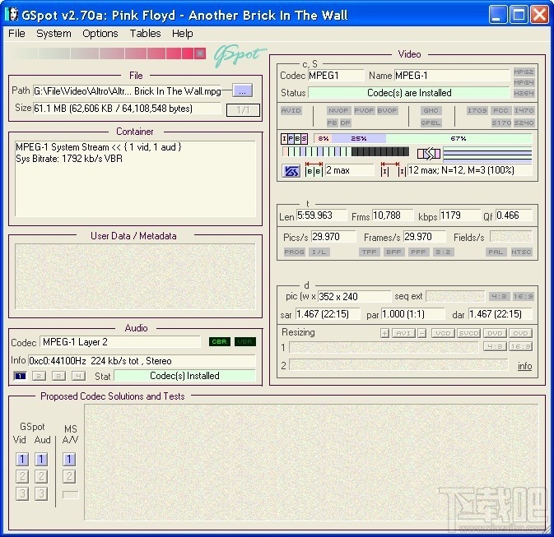Click the DVD resizing preset

point(495,333)
